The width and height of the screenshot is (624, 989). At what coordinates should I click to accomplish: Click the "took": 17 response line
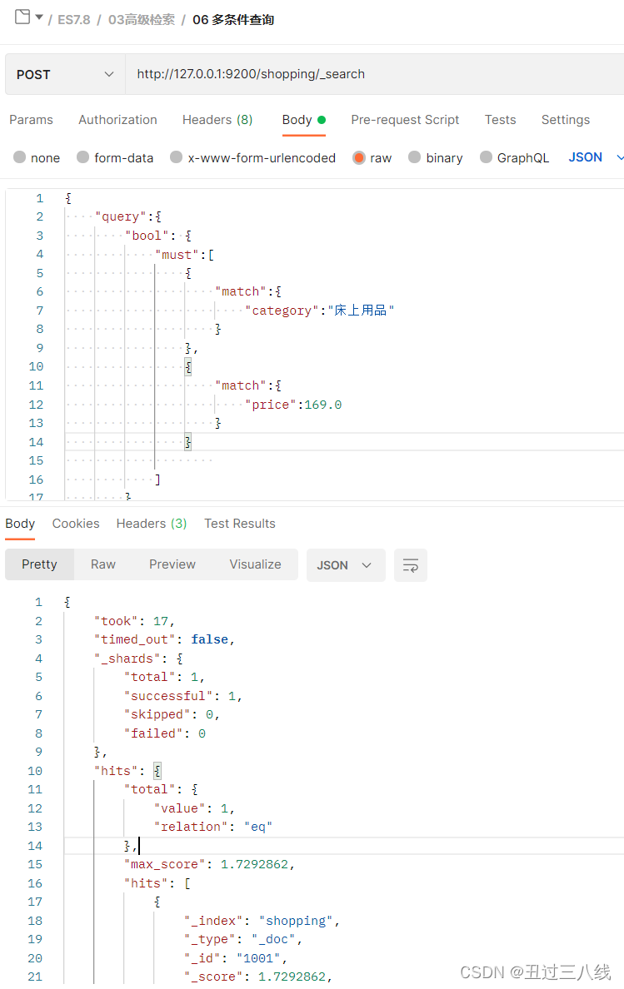[134, 621]
